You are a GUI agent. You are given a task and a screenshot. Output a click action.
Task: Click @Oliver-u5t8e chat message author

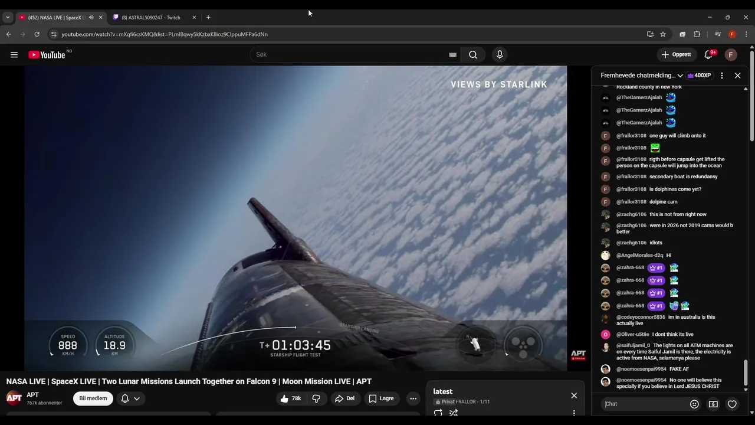click(x=633, y=335)
